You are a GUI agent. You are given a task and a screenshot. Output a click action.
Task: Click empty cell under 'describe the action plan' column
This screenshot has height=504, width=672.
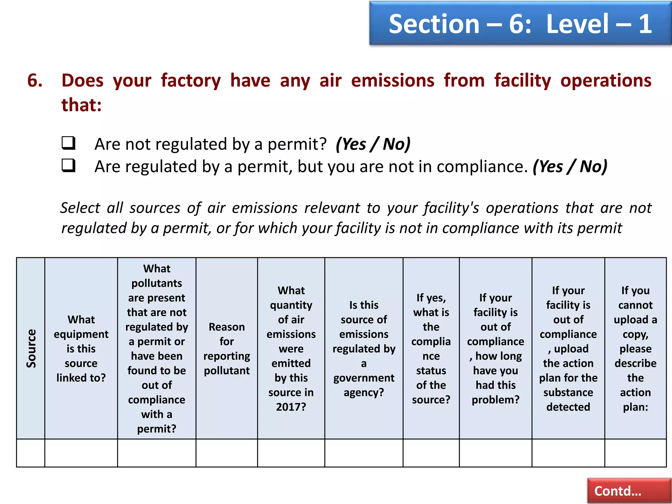[x=636, y=453]
